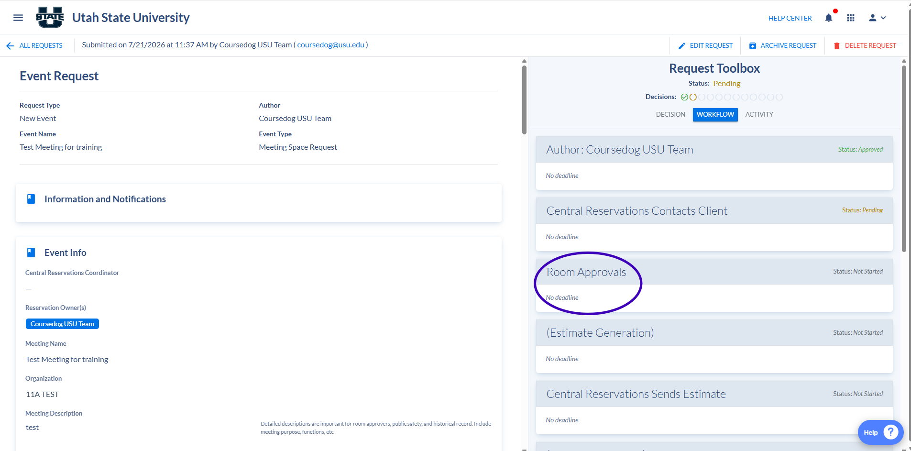Screen dimensions: 911x451
Task: Open the apps grid launcher
Action: pos(851,18)
